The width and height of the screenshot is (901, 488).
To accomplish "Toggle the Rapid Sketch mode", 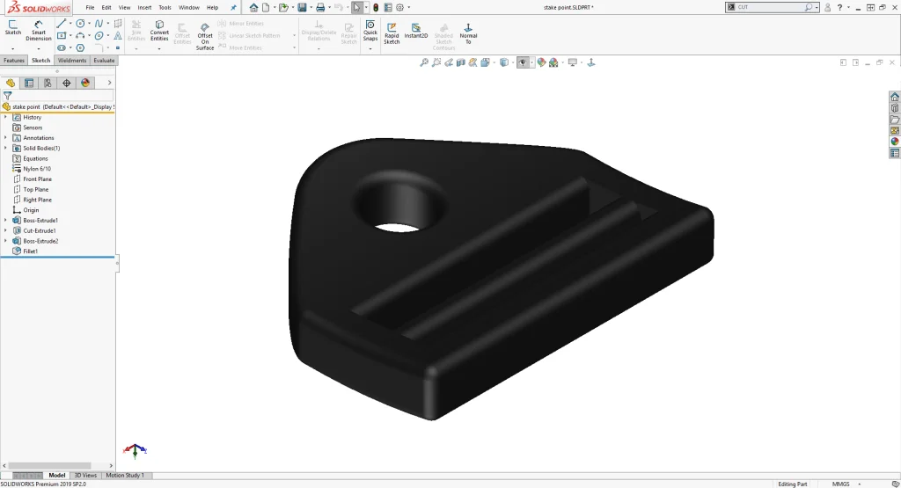I will point(392,32).
